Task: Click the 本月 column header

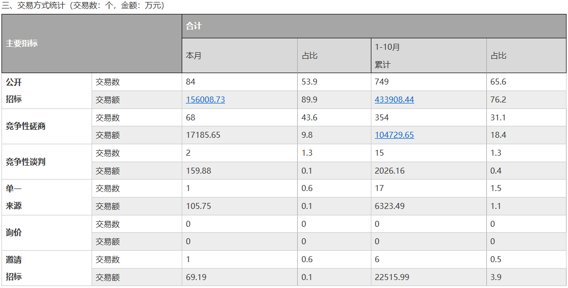Action: tap(239, 56)
